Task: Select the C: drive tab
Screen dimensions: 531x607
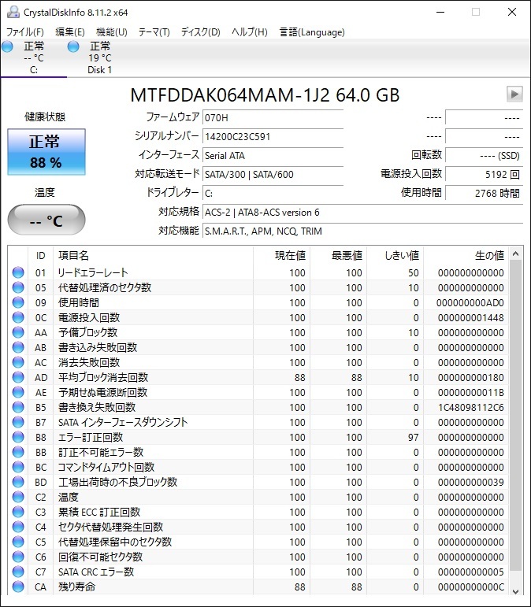Action: click(34, 58)
